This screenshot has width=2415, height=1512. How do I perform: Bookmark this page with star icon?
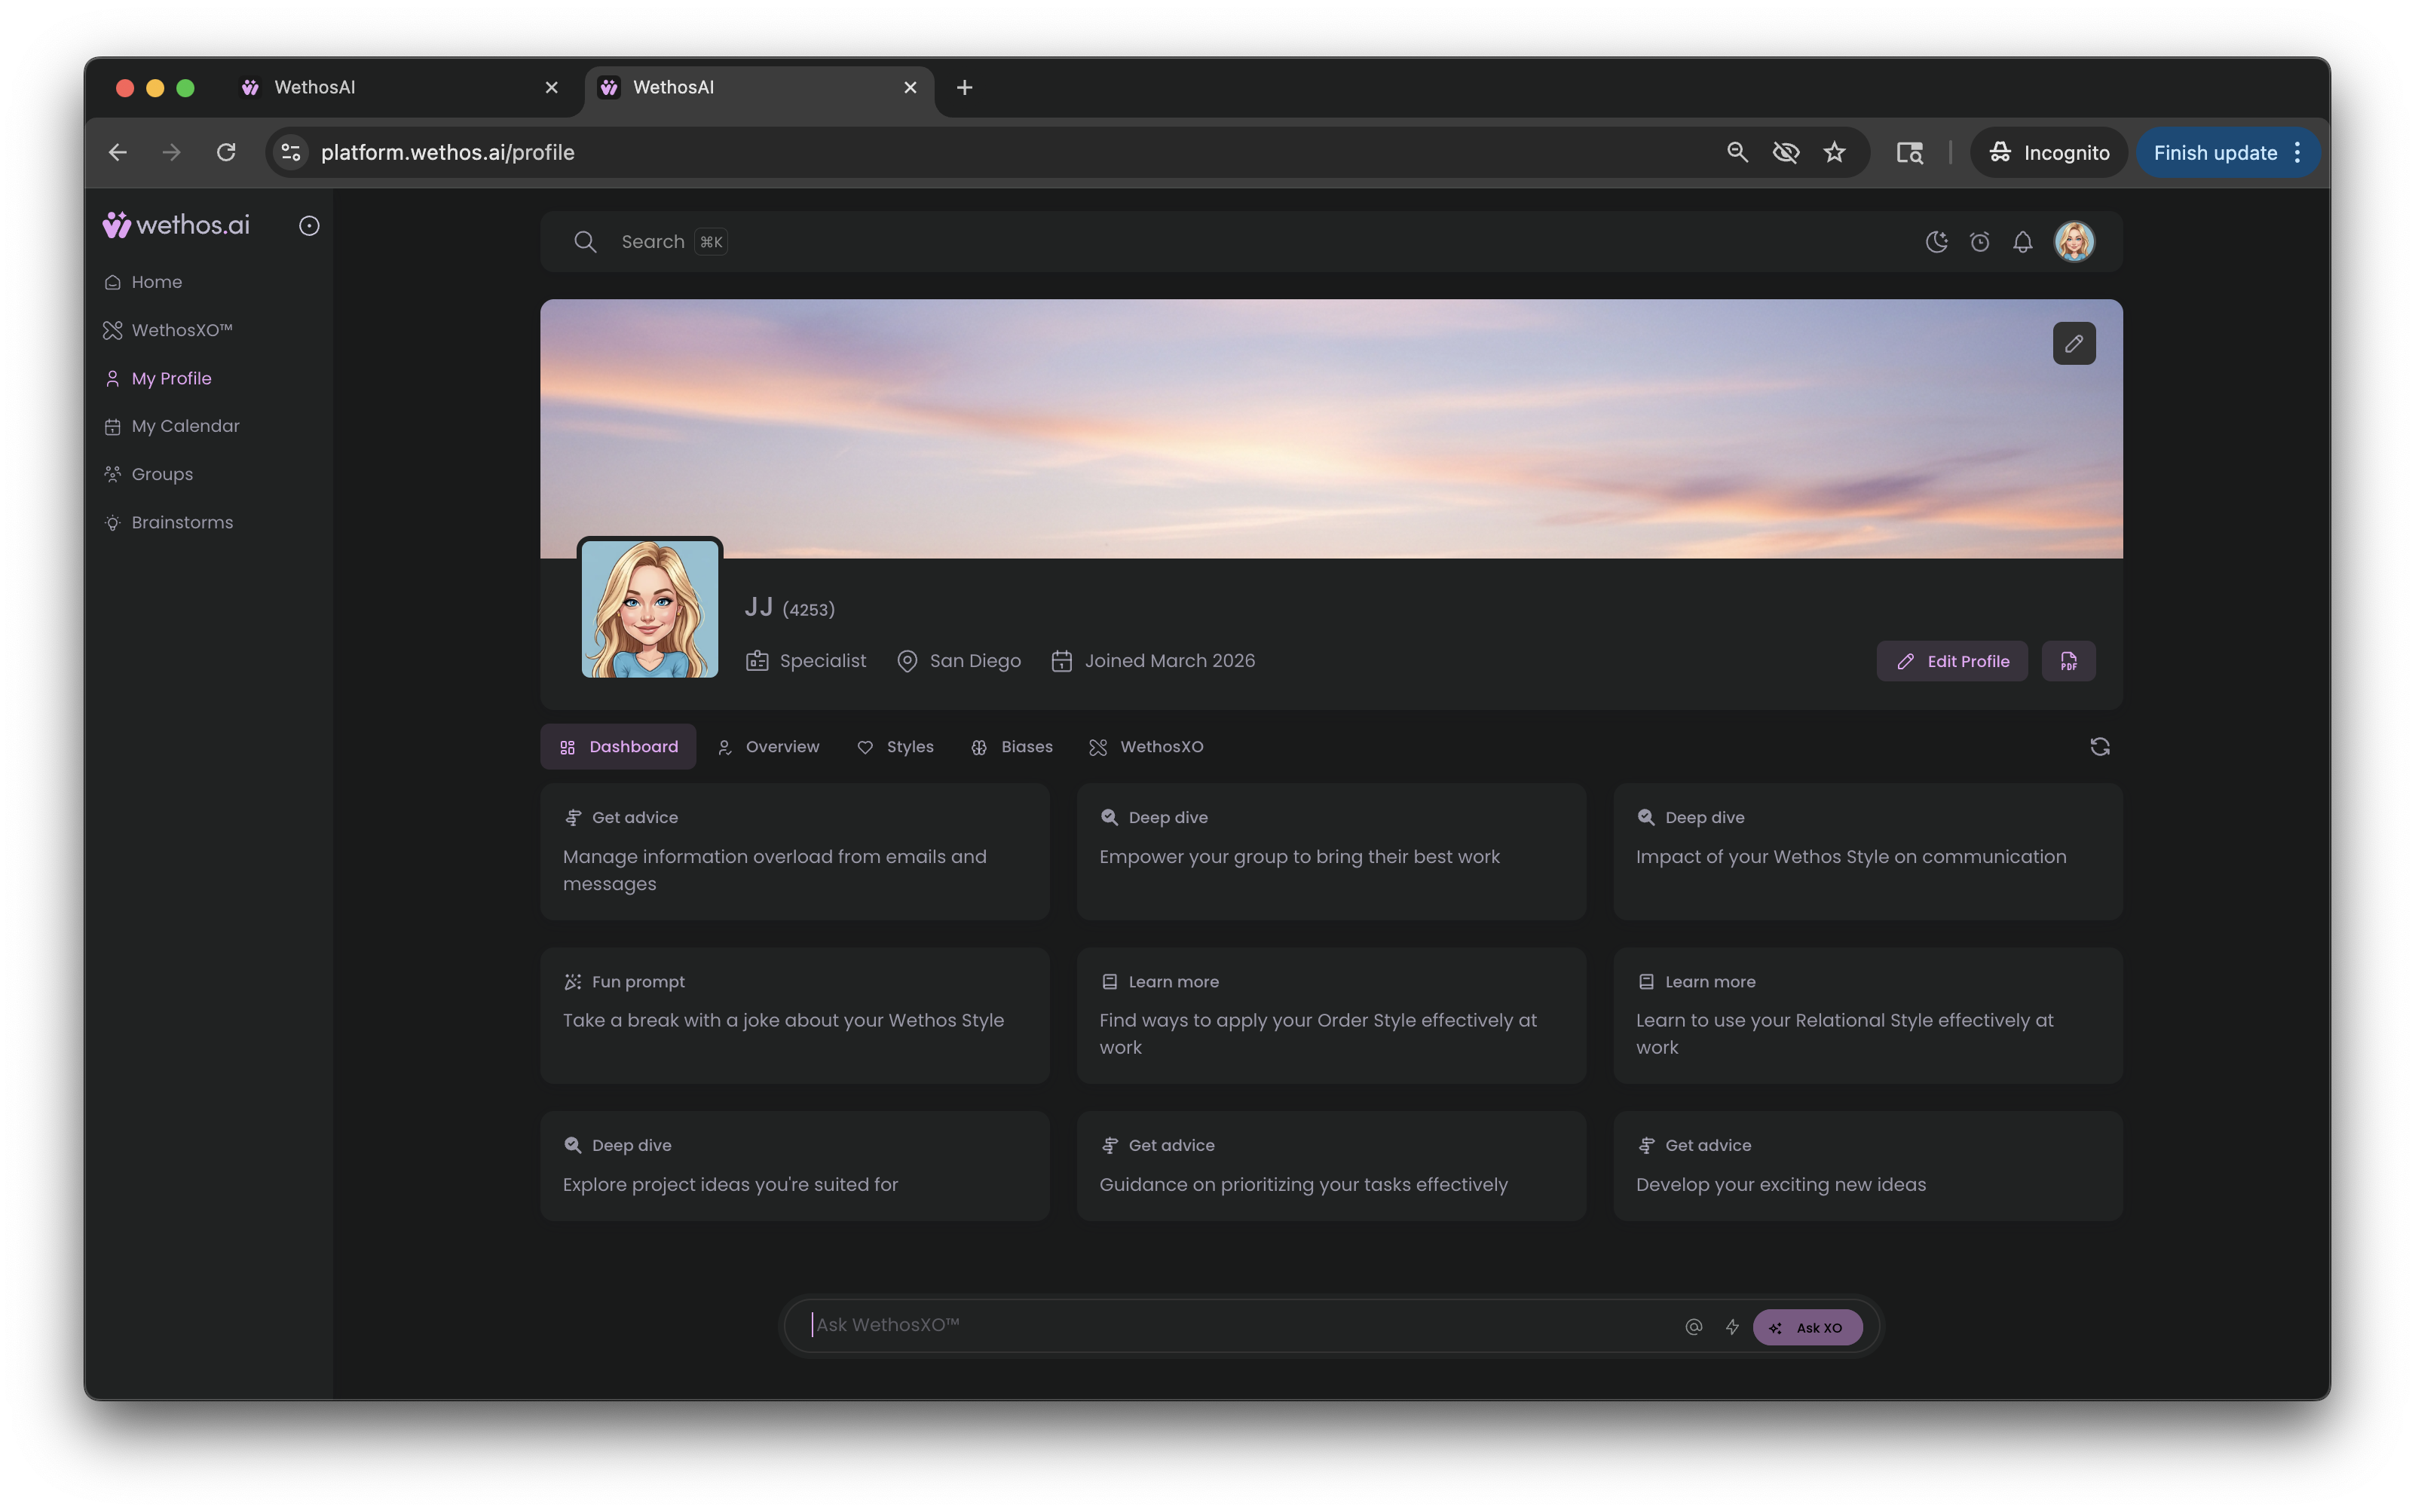[x=1834, y=152]
